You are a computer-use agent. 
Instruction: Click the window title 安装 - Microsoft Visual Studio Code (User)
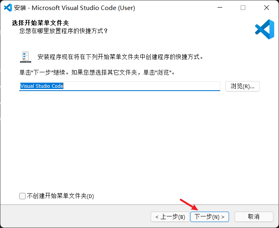click(75, 8)
